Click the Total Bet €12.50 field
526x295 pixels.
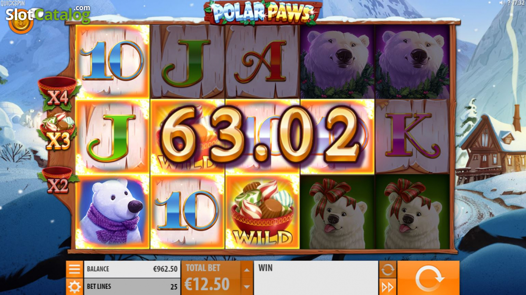point(211,278)
